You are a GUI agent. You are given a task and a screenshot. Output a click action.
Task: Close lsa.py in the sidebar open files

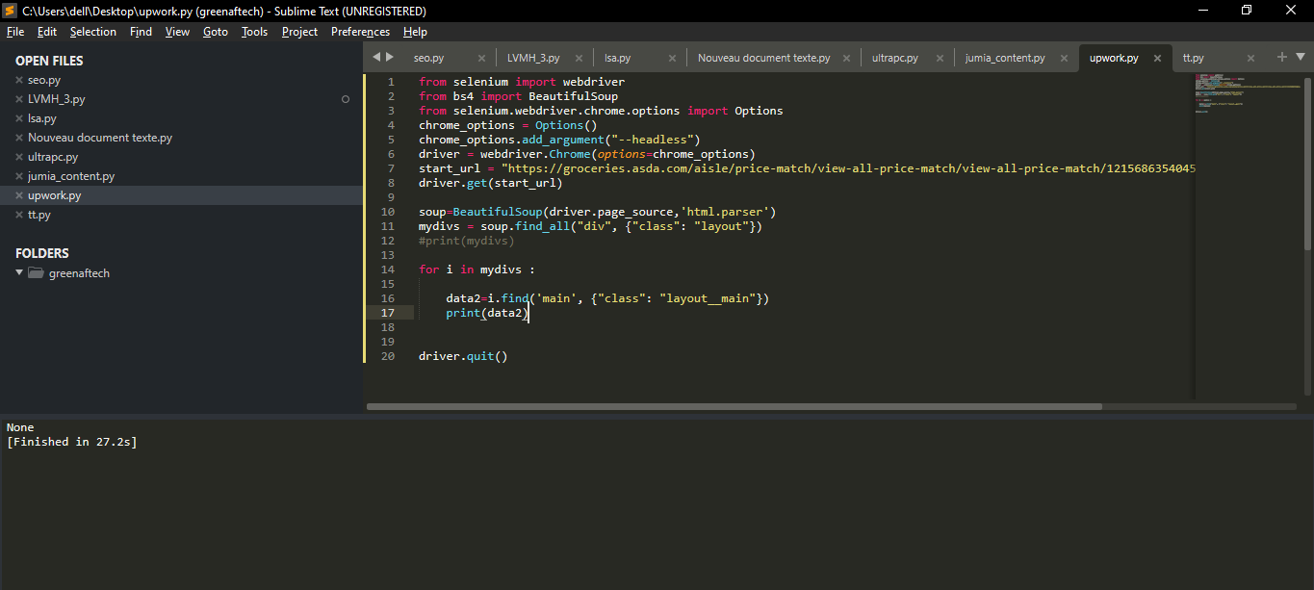19,118
